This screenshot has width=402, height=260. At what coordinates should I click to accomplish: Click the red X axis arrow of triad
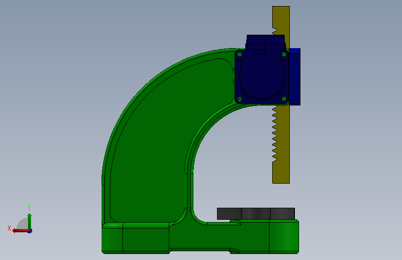coord(20,231)
